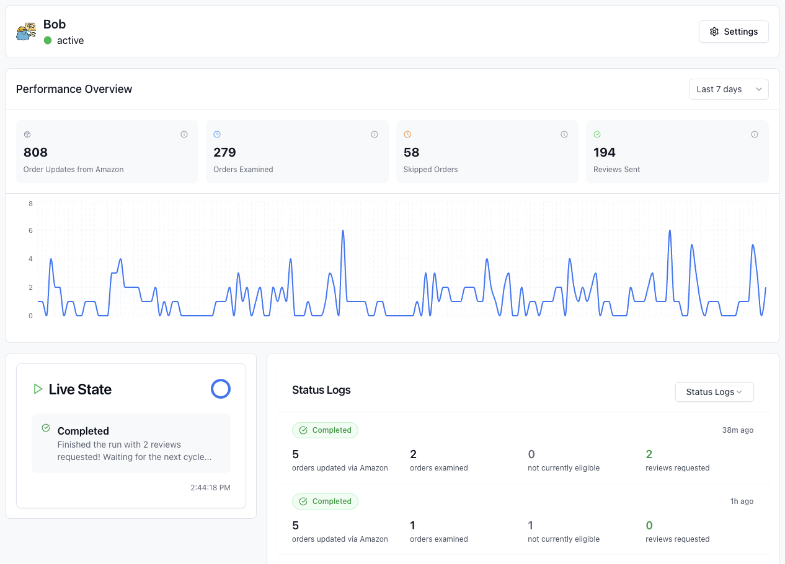This screenshot has height=564, width=785.
Task: Click the tallest chart peak at 6
Action: tap(343, 231)
